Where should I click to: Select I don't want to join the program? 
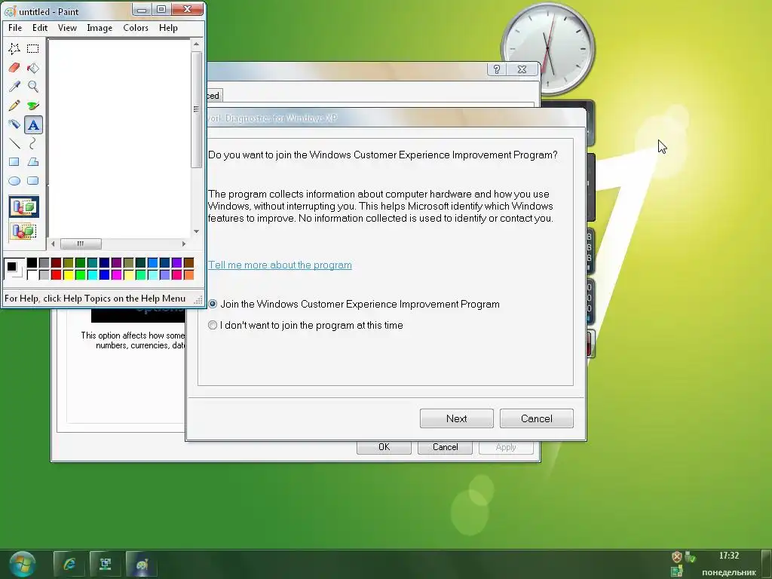click(x=306, y=325)
